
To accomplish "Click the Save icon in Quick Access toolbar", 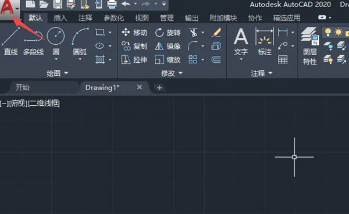I will (x=58, y=4).
